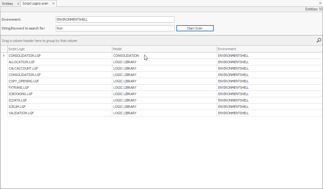Image resolution: width=323 pixels, height=189 pixels.
Task: Click the String/Keyword search field
Action: 115,28
